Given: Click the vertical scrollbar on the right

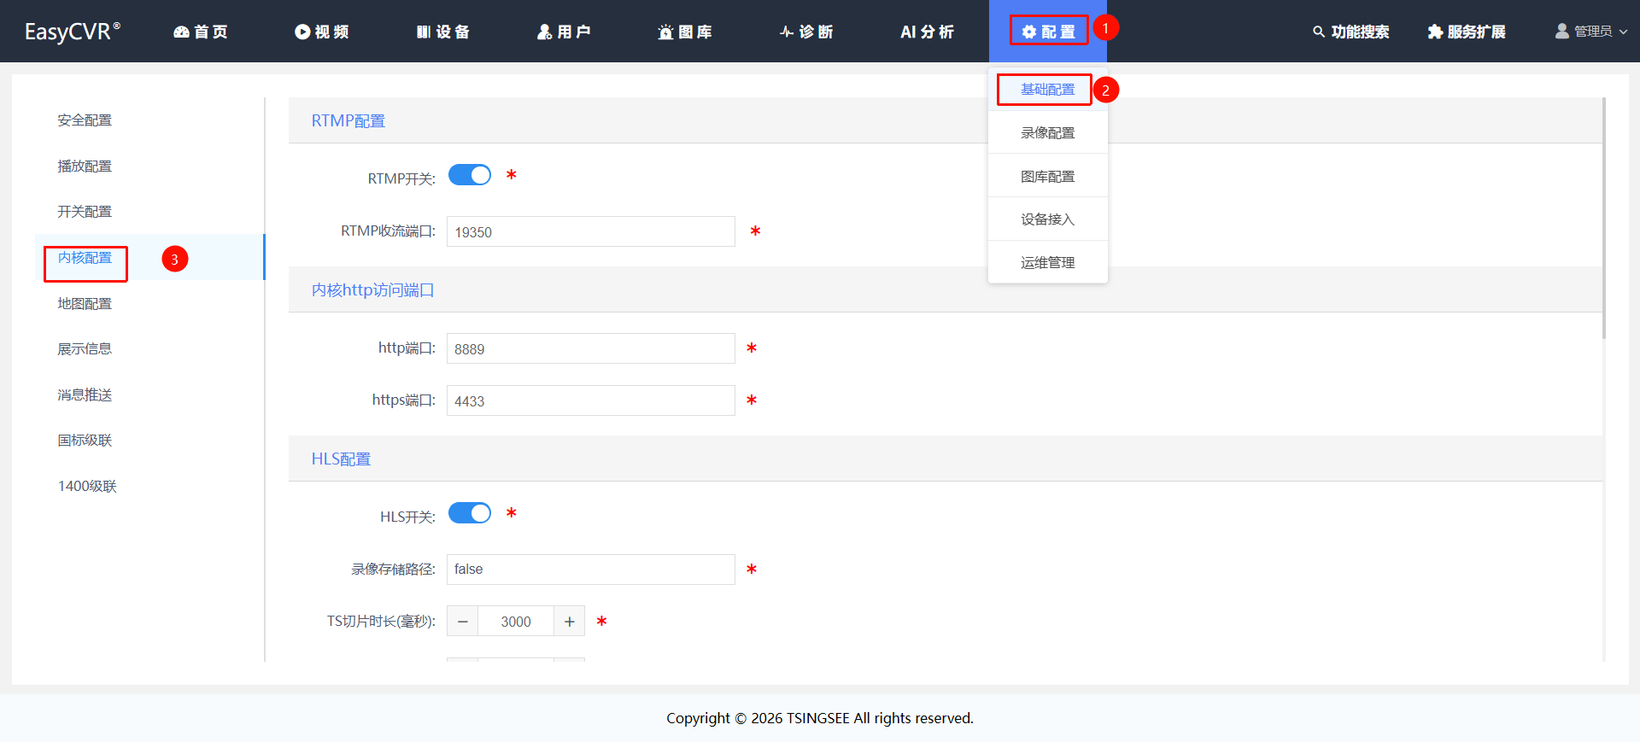Looking at the screenshot, I should coord(1604,218).
